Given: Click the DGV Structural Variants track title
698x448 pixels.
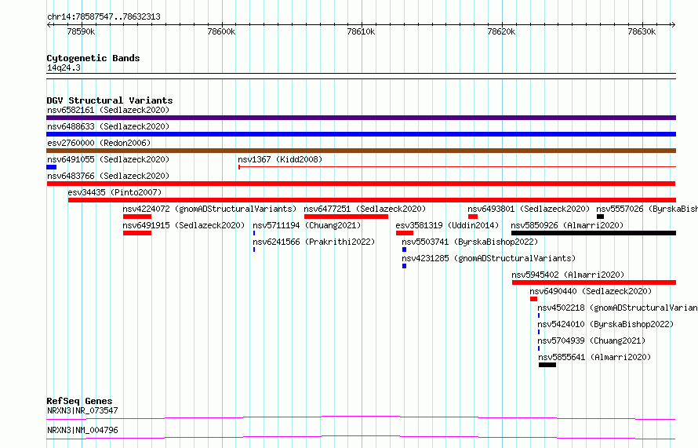Looking at the screenshot, I should click(110, 100).
